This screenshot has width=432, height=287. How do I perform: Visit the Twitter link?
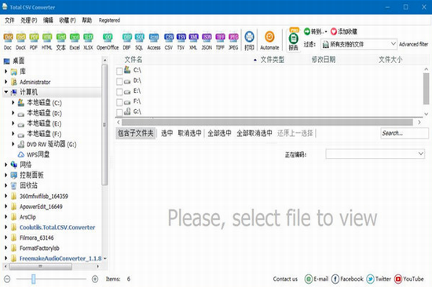[x=379, y=279]
